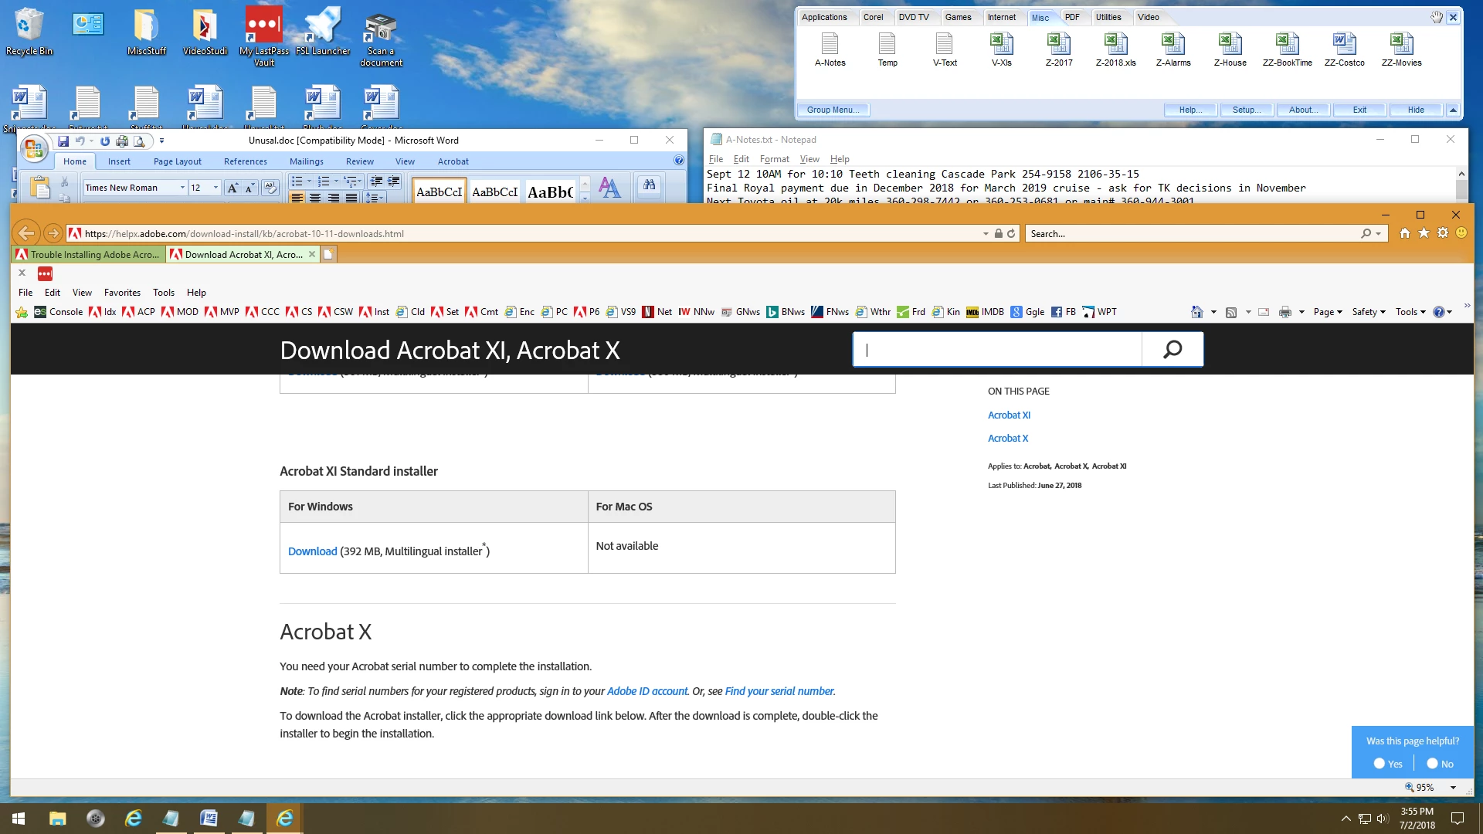The height and width of the screenshot is (834, 1483).
Task: Select the Yes radio button for helpful
Action: (x=1379, y=764)
